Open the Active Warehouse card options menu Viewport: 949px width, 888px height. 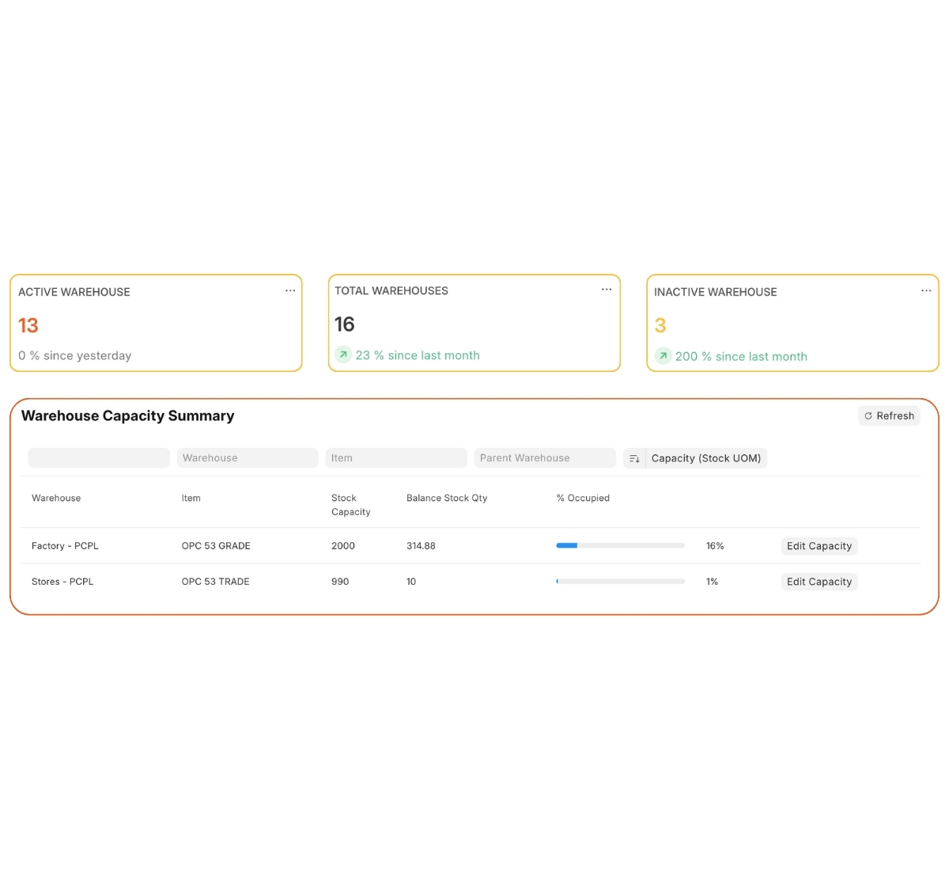290,290
